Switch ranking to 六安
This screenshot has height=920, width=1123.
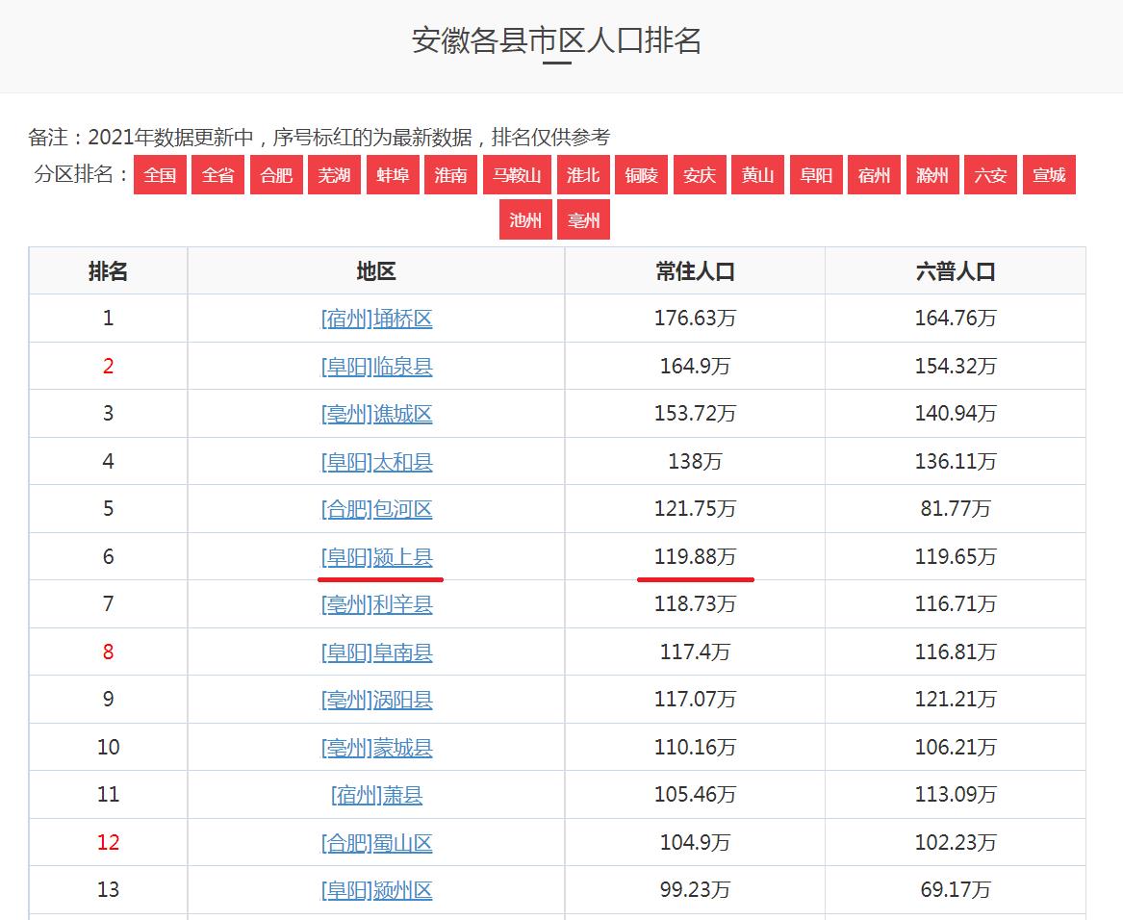point(990,175)
